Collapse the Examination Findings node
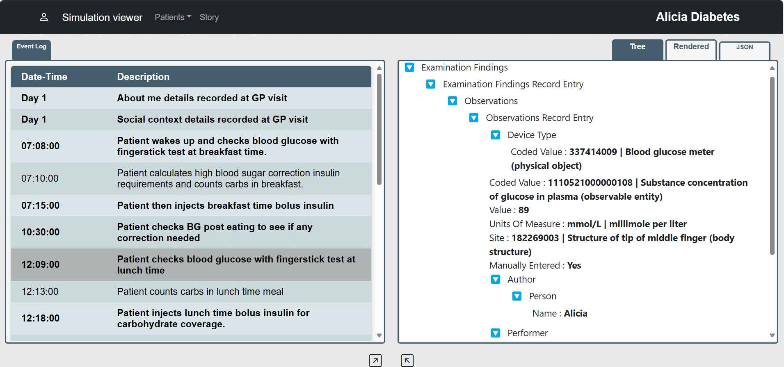Image resolution: width=784 pixels, height=367 pixels. [409, 67]
